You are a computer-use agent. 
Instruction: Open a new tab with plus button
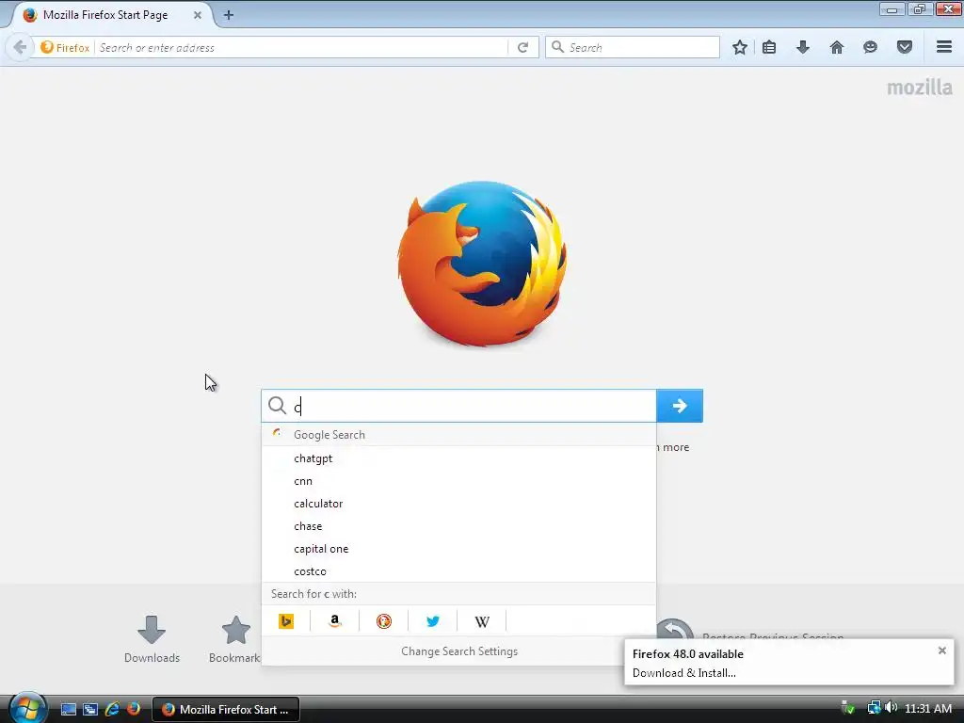point(229,15)
